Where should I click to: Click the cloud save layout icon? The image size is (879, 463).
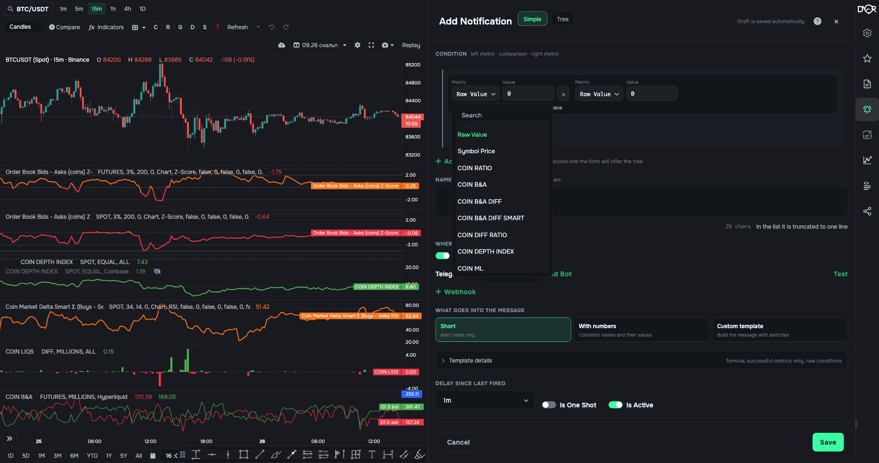pos(282,45)
